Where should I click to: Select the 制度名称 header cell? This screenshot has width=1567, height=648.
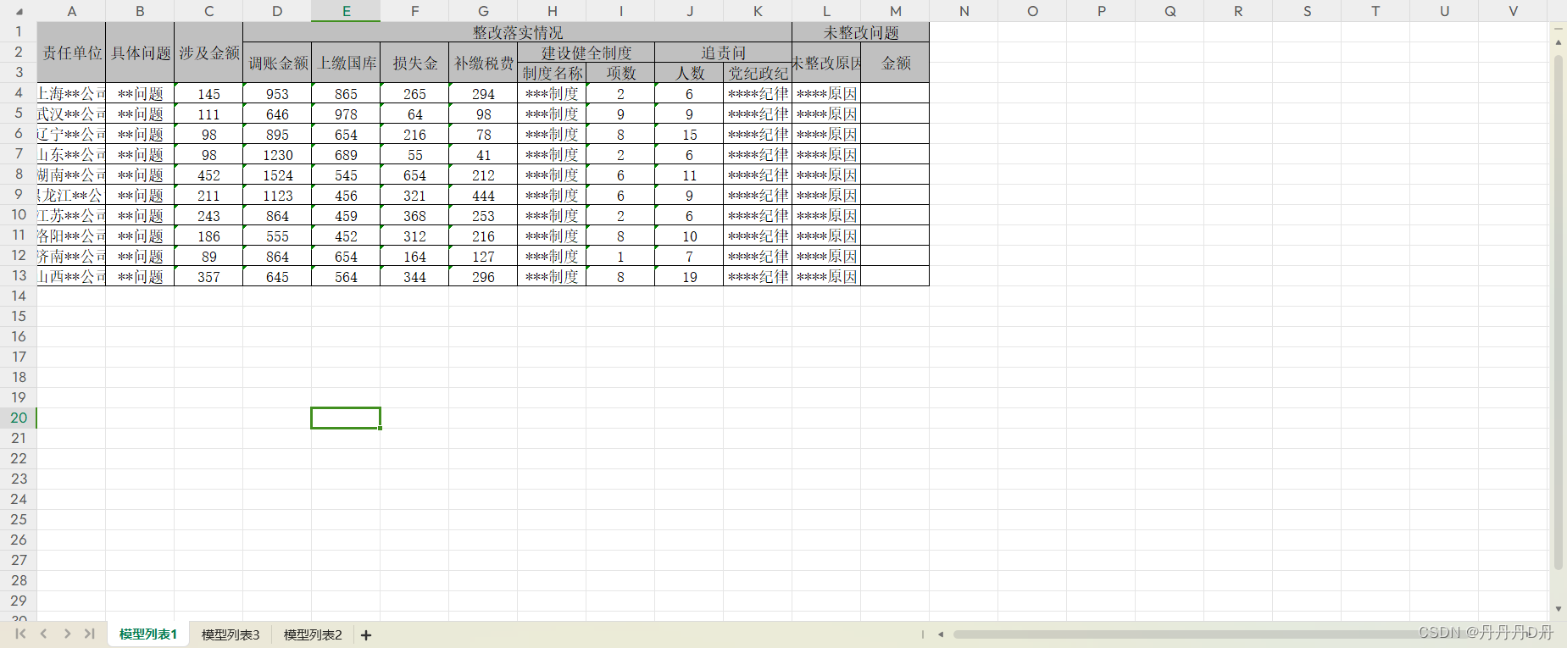pos(552,73)
